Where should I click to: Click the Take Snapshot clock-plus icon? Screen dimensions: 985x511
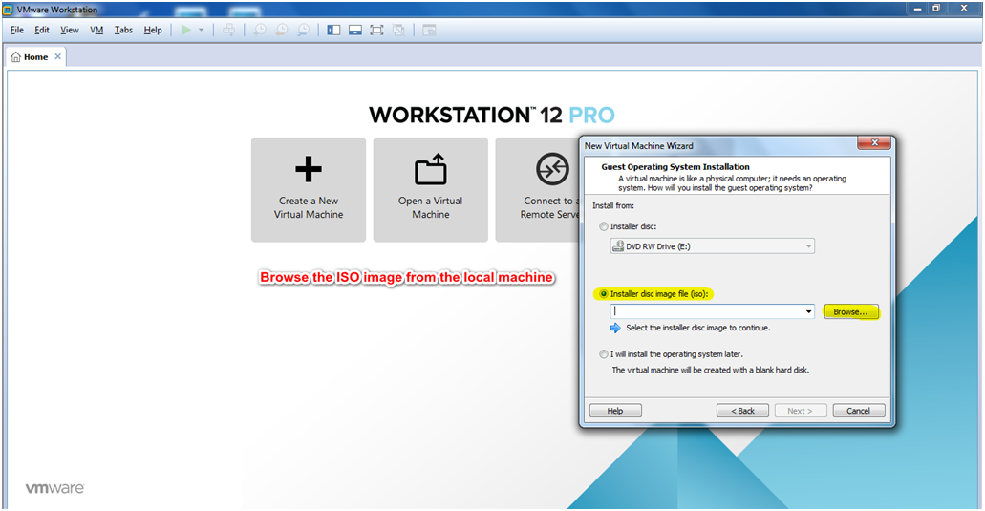[260, 30]
